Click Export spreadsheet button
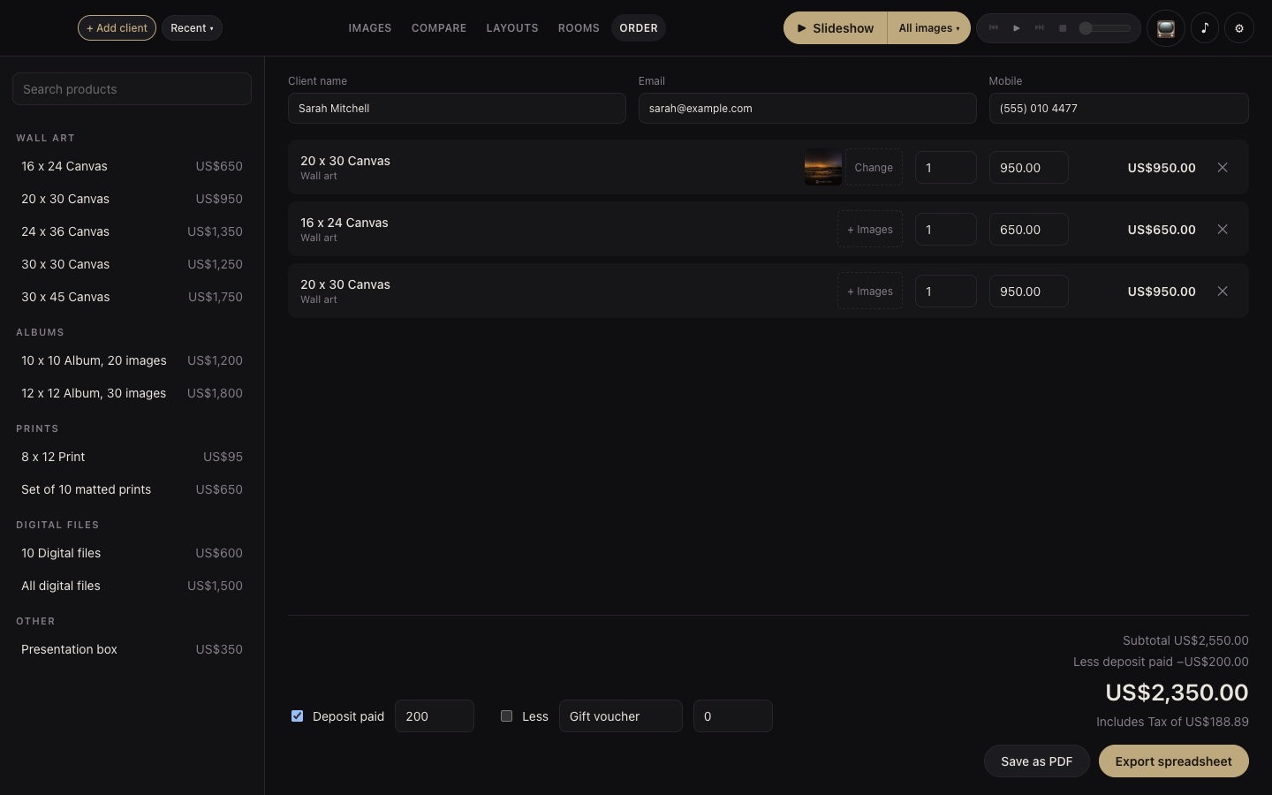The width and height of the screenshot is (1272, 795). point(1174,761)
